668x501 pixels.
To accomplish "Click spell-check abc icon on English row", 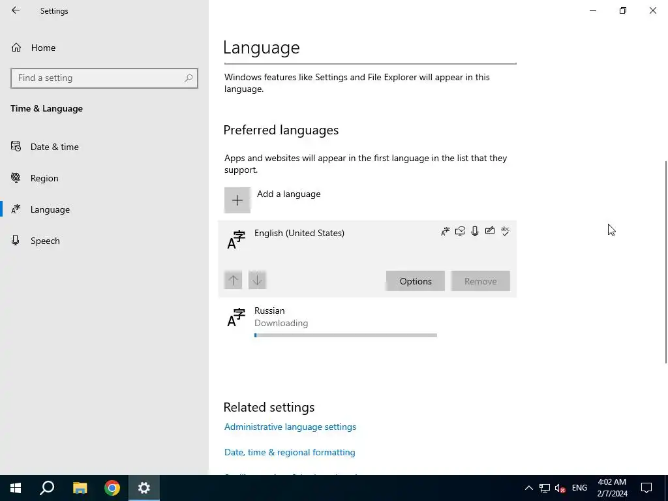I will [x=506, y=231].
